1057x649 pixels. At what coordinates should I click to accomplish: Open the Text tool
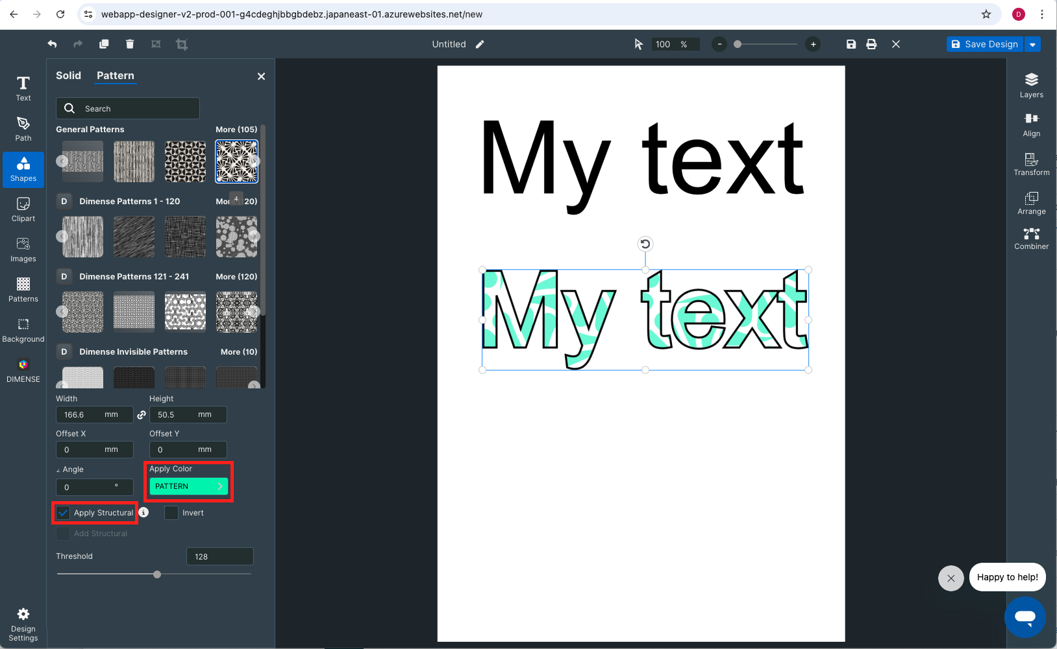23,89
